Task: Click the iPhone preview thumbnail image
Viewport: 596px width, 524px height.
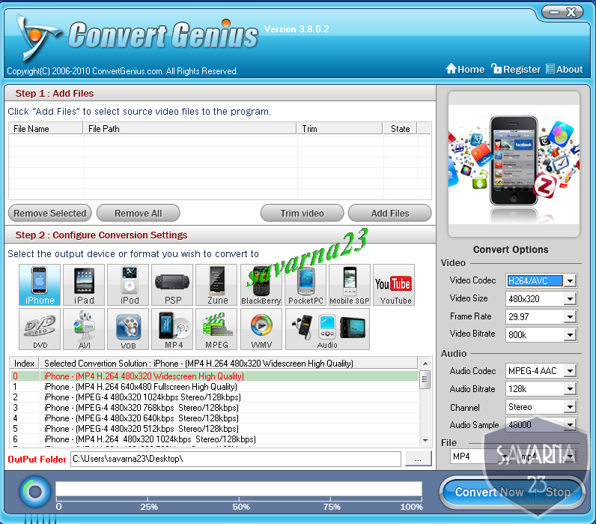Action: tap(514, 164)
